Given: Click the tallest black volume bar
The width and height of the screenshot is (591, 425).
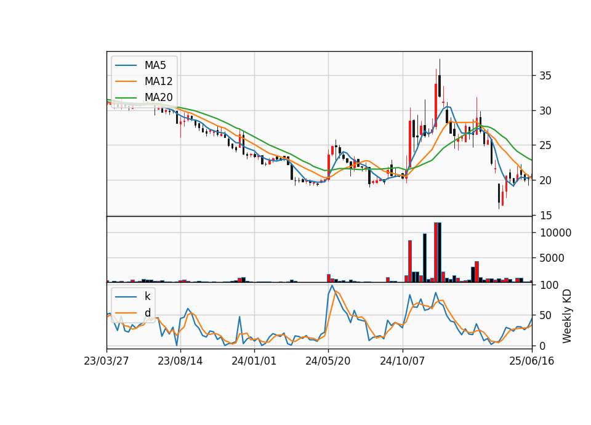Looking at the screenshot, I should pyautogui.click(x=440, y=253).
